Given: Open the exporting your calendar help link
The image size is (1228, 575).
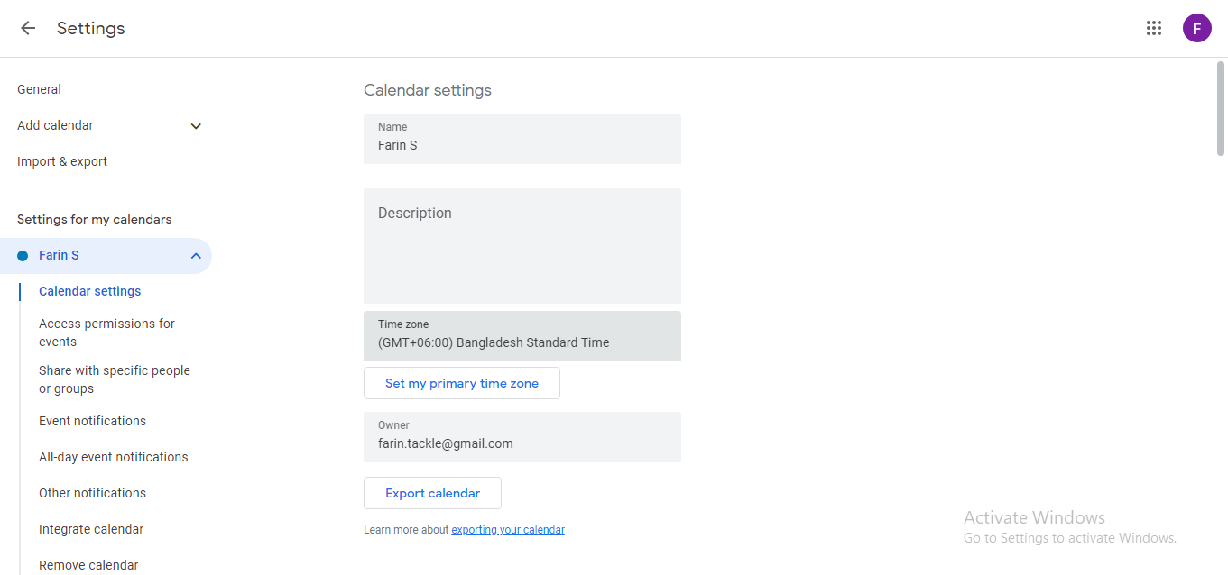Looking at the screenshot, I should (507, 529).
